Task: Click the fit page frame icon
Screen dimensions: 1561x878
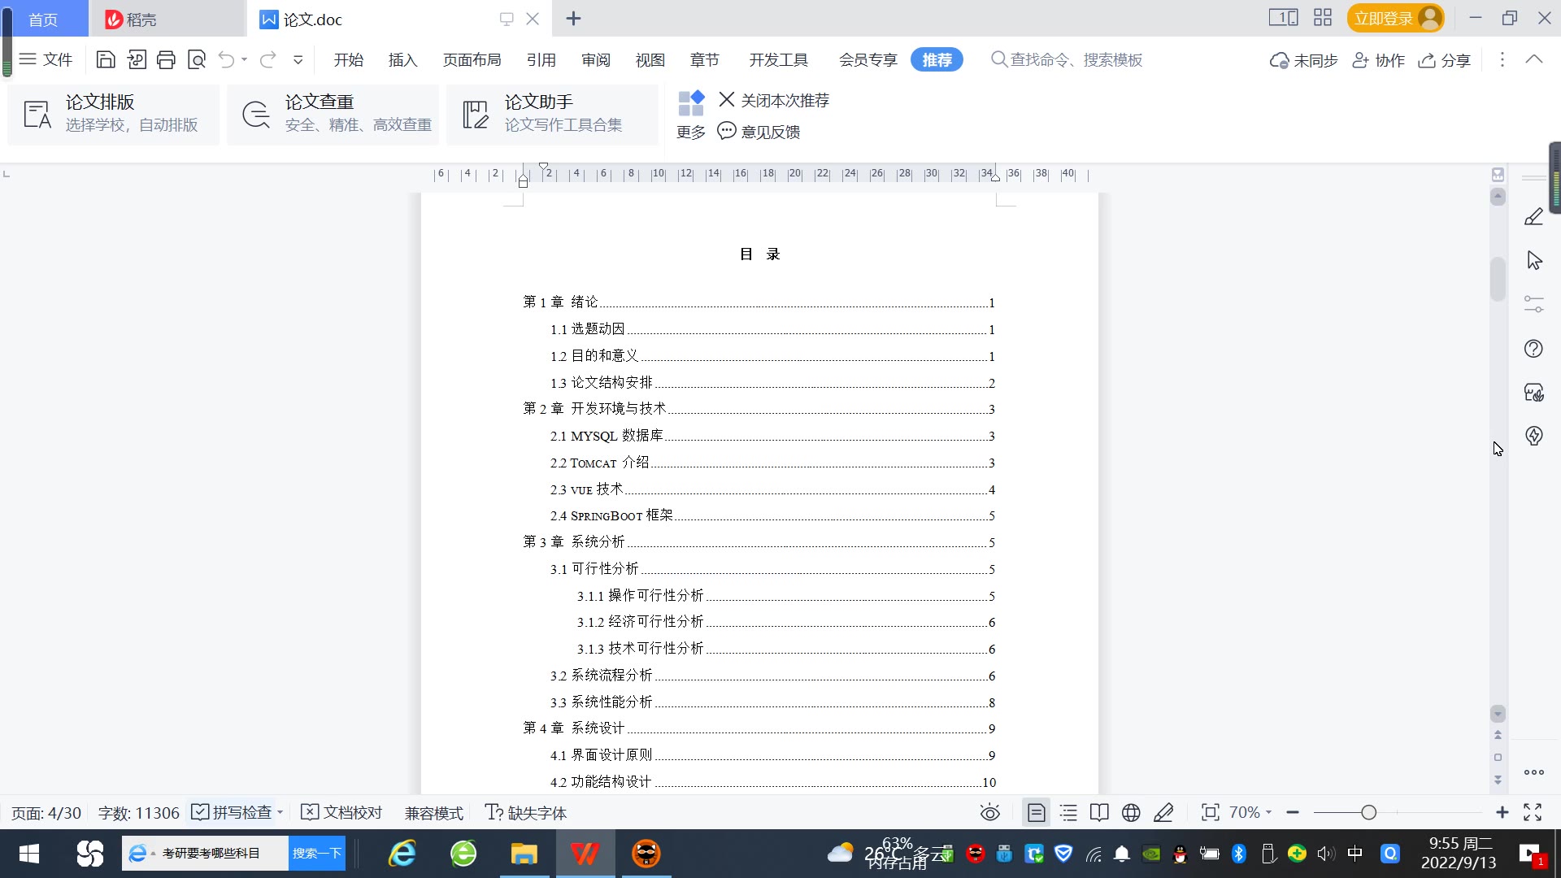Action: [1210, 812]
